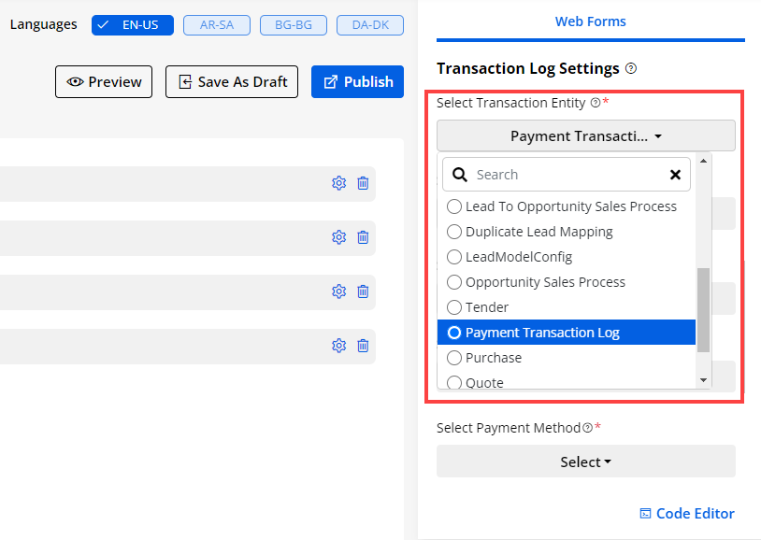Choose Opportunity Sales Process radio option
The height and width of the screenshot is (540, 761).
454,282
